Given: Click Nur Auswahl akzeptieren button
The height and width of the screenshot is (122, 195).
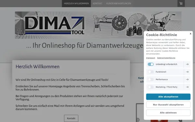Looking at the screenshot, I should click(x=168, y=105).
